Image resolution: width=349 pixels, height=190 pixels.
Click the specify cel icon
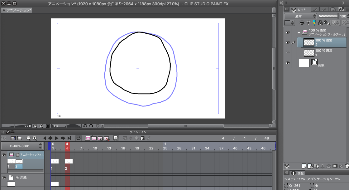pos(100,138)
